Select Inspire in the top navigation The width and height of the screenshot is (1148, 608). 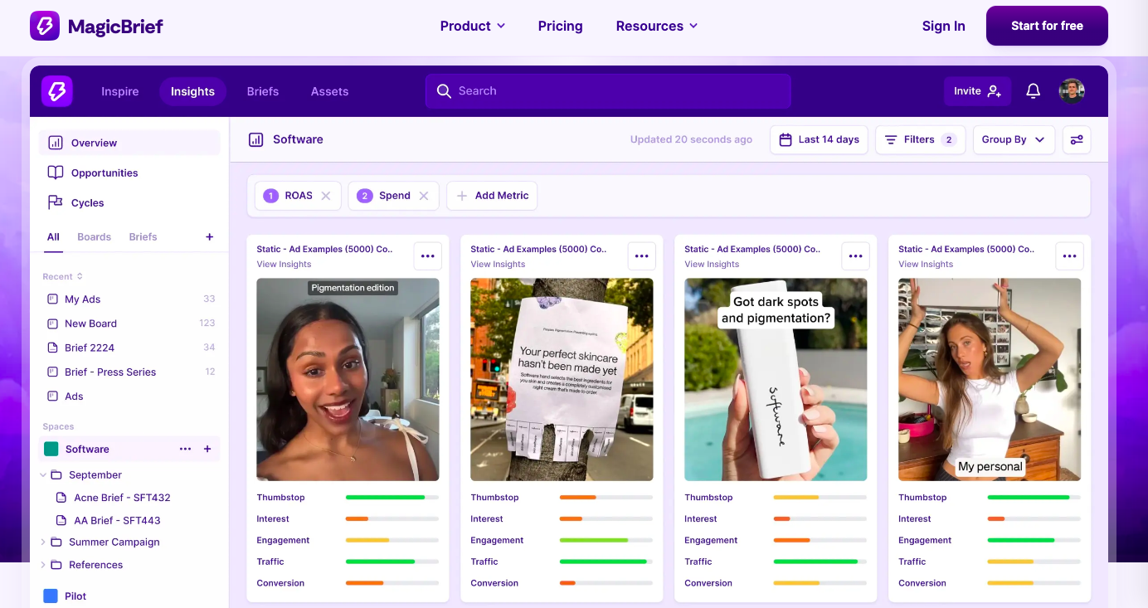point(119,91)
